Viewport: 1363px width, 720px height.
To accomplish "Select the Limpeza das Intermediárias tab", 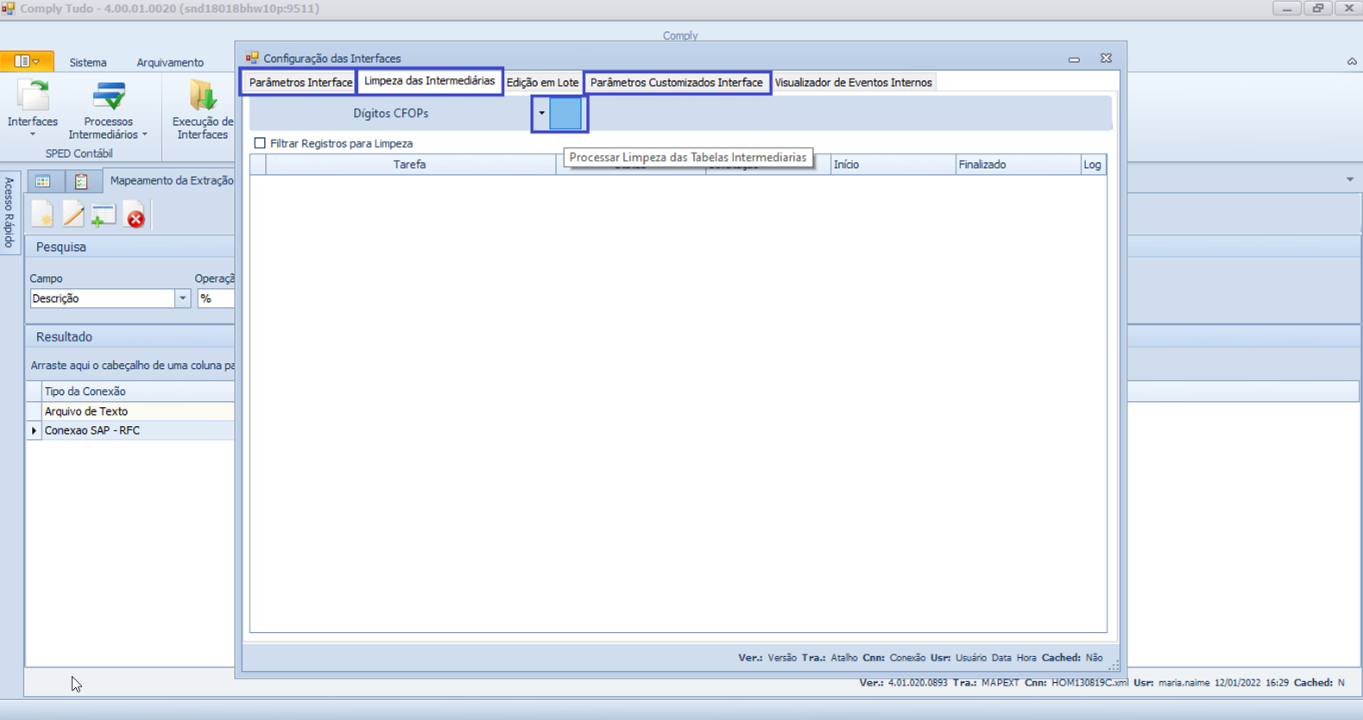I will click(x=430, y=81).
